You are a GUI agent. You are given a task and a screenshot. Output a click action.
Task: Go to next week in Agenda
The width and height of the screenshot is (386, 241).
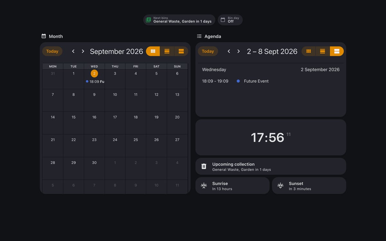click(239, 51)
